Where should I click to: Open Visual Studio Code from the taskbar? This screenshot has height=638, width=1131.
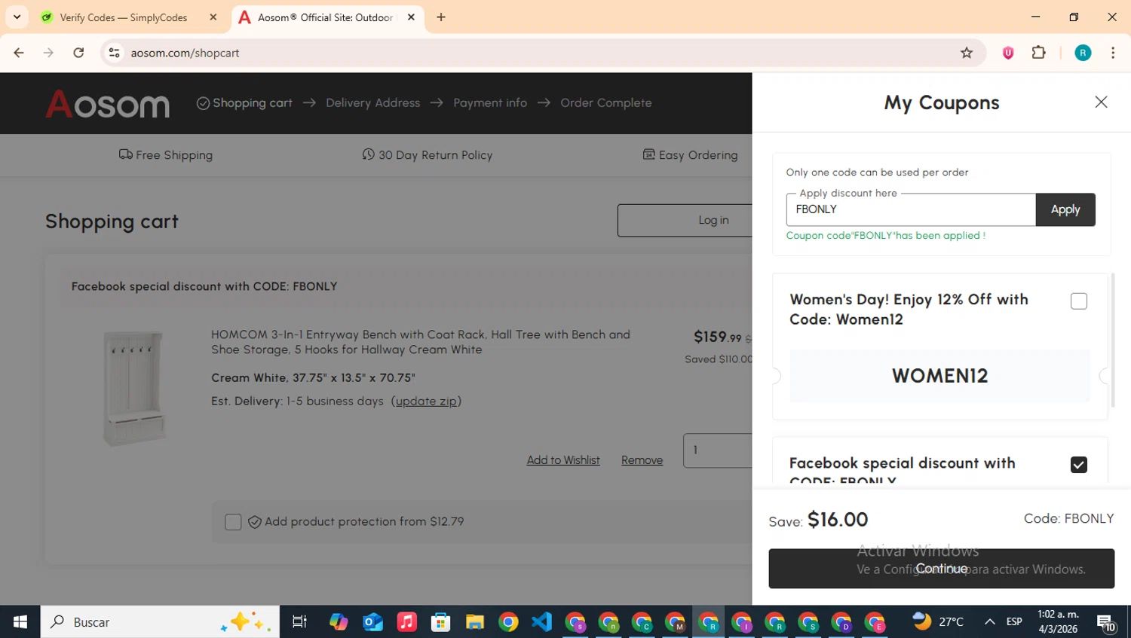(542, 622)
